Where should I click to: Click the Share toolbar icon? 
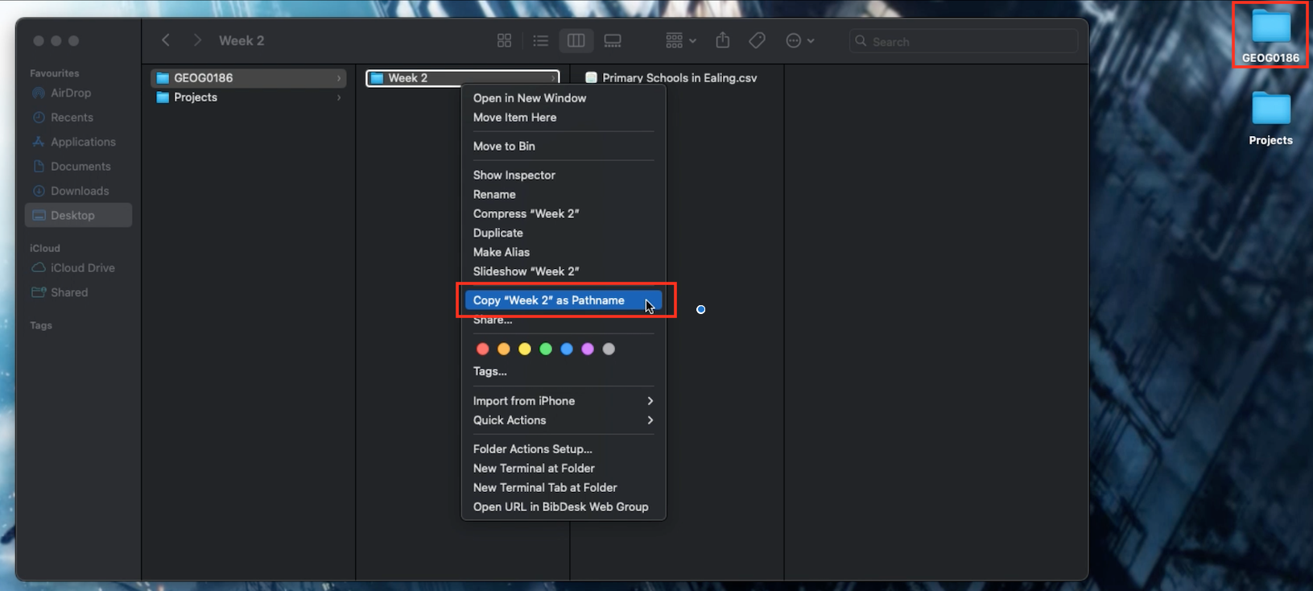[x=722, y=40]
